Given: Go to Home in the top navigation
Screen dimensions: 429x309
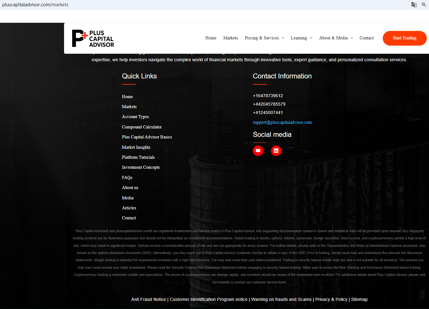Looking at the screenshot, I should [211, 38].
